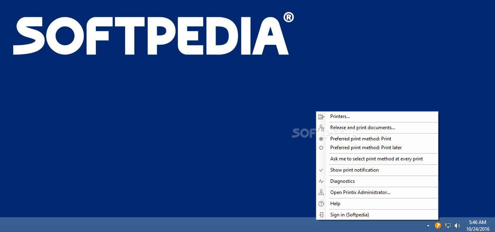The height and width of the screenshot is (232, 495).
Task: Select the Print later radio button
Action: 321,148
